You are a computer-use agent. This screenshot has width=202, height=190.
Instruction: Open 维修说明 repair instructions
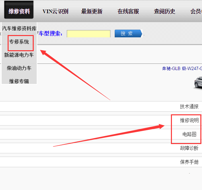[x=189, y=120]
